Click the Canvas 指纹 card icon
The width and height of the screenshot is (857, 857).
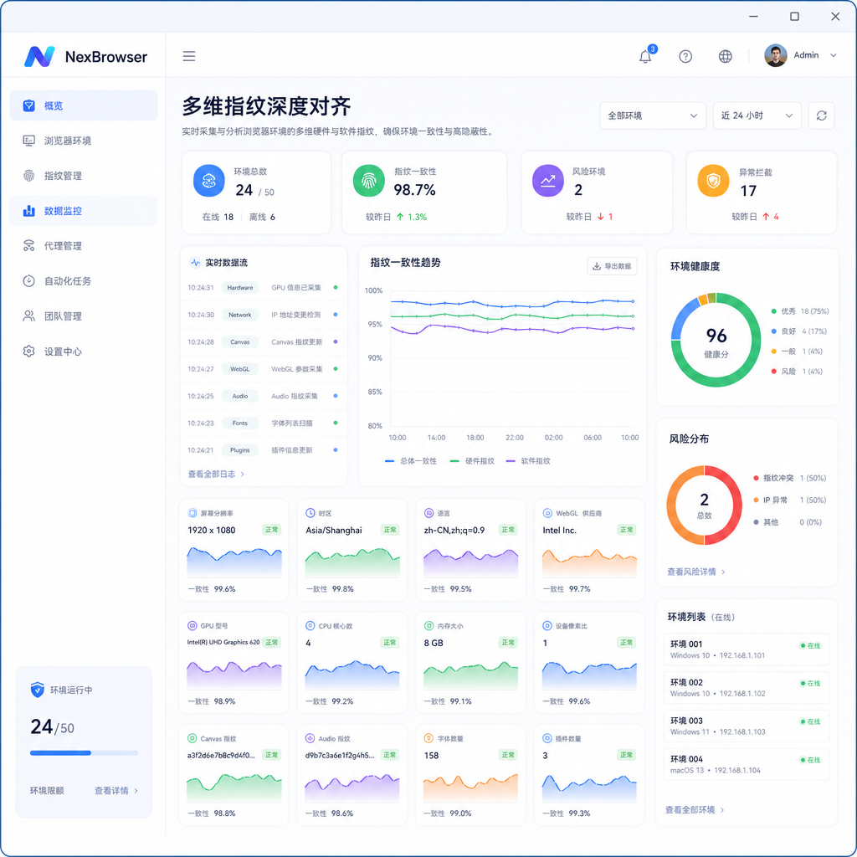click(x=192, y=738)
